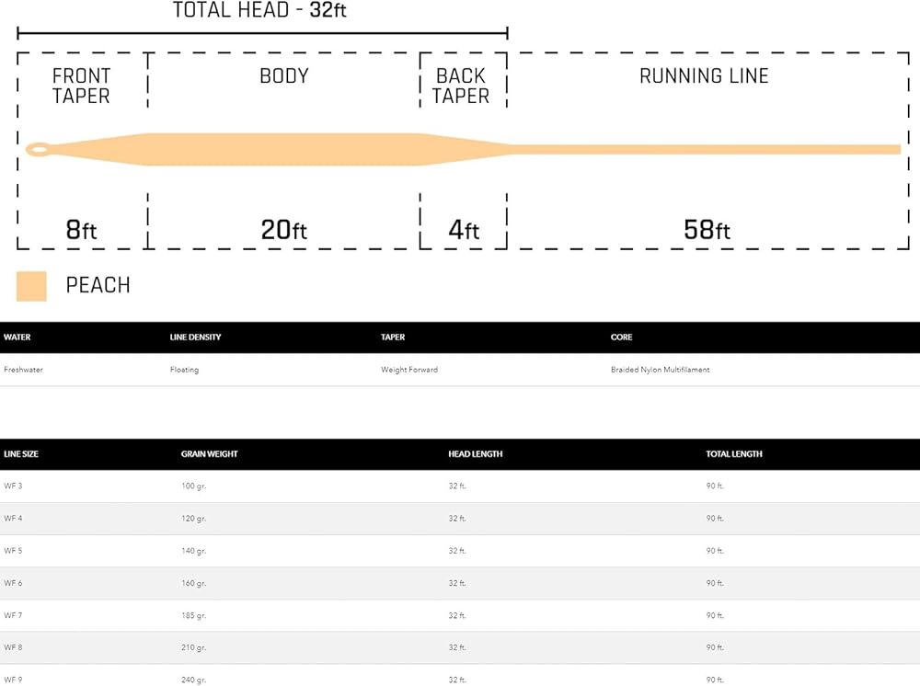Click the 185 gr. grain weight cell
This screenshot has width=920, height=686.
193,615
